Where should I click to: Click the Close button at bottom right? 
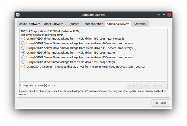pos(161,103)
